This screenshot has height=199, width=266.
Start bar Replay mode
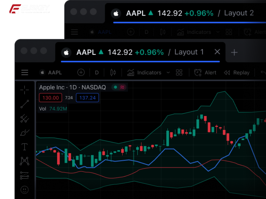click(237, 72)
